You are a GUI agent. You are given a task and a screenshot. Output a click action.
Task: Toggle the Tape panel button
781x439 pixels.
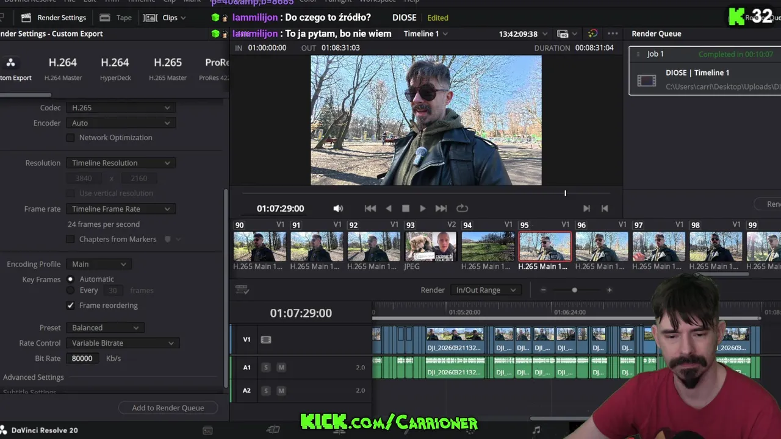[x=116, y=18]
